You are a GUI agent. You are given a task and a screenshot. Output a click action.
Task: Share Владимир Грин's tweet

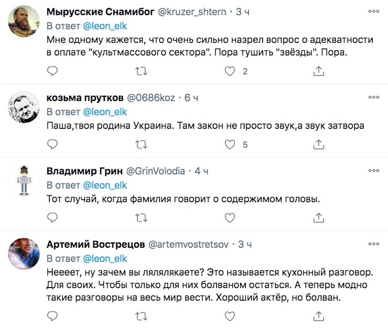coord(319,217)
